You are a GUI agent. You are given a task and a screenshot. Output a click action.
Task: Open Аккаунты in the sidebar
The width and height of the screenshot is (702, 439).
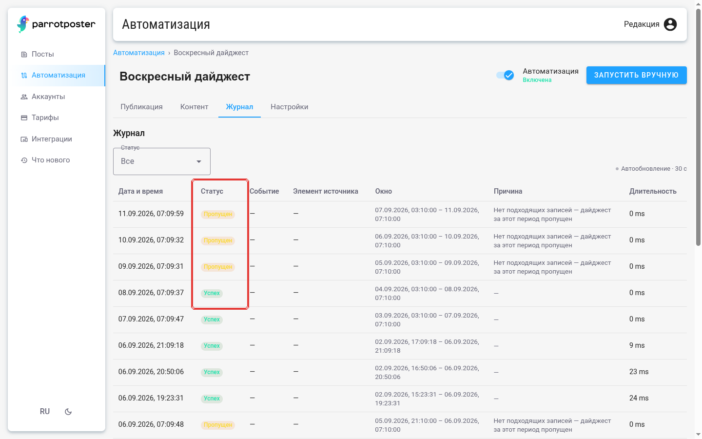point(57,97)
